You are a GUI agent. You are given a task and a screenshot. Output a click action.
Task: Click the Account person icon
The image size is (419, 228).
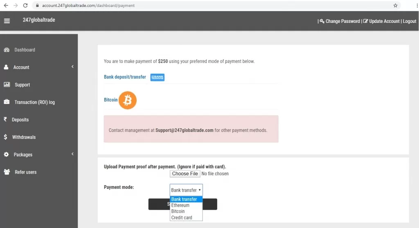(6, 67)
